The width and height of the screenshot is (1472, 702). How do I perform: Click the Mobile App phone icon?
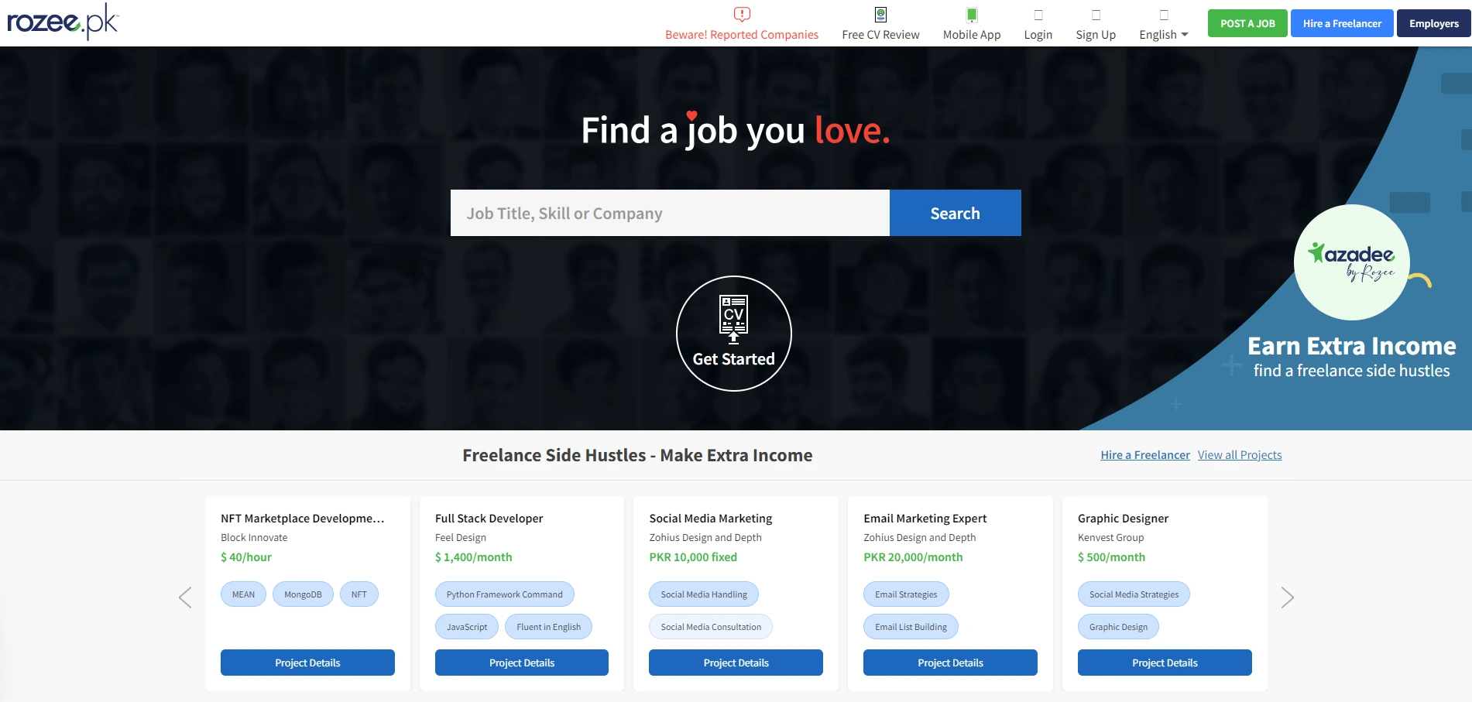tap(972, 14)
